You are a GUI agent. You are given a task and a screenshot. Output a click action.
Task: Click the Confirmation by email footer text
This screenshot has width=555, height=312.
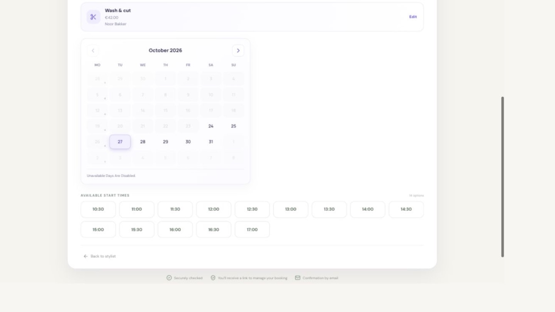(320, 278)
